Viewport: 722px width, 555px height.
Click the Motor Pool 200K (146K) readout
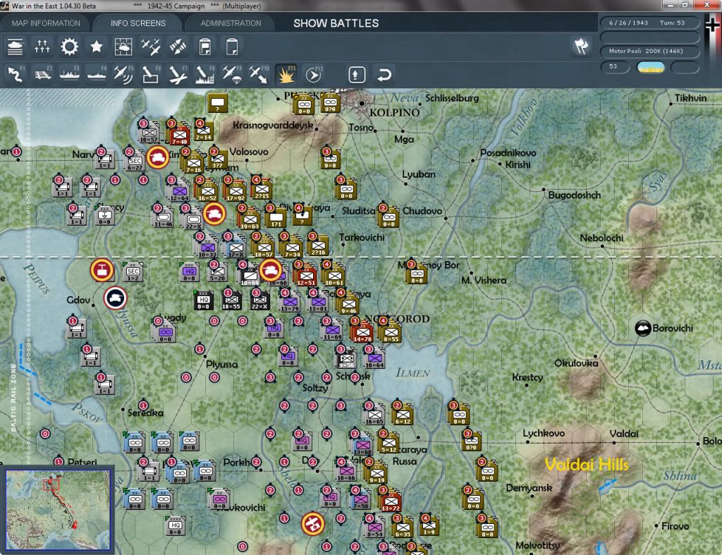click(x=649, y=51)
